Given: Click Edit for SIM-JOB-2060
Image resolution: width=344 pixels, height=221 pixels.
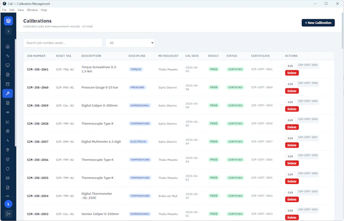Looking at the screenshot, I should point(290,84).
